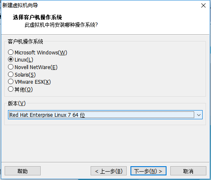Cancel the wizard with the 取消 button
The image size is (211, 180).
tap(188, 171)
